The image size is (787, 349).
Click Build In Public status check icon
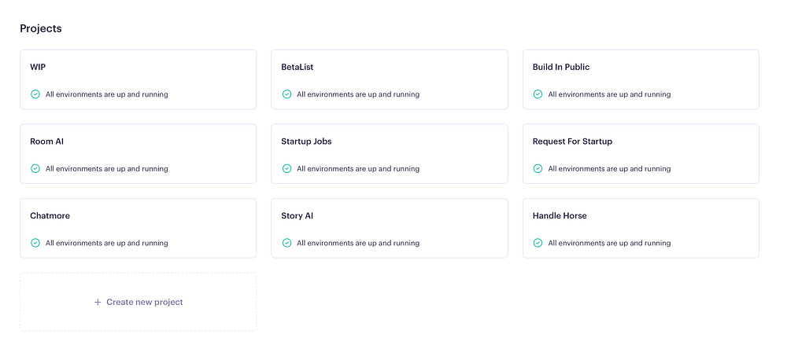[x=538, y=94]
